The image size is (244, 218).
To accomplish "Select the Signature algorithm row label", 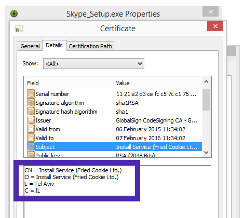I will pos(60,103).
